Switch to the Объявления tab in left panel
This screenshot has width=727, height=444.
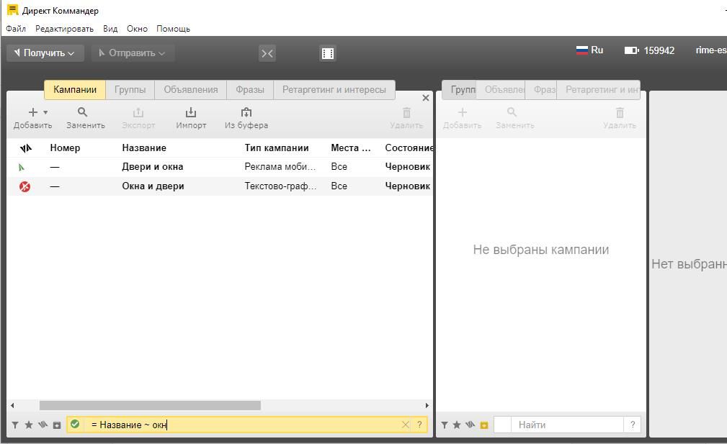[x=190, y=90]
